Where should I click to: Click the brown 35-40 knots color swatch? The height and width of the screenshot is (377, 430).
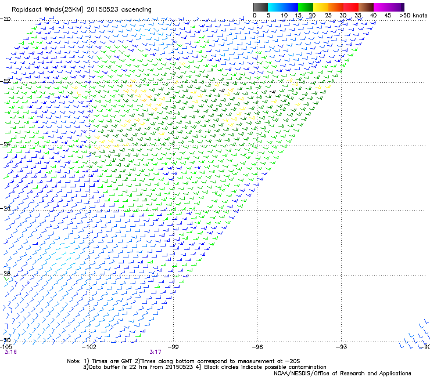point(366,7)
